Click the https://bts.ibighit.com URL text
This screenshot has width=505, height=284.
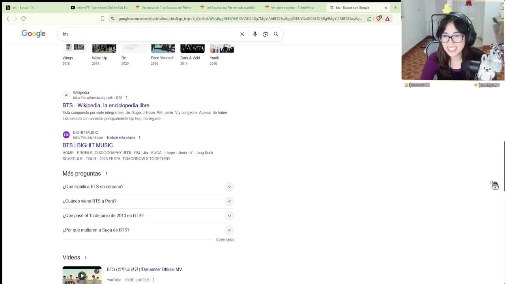pyautogui.click(x=88, y=138)
